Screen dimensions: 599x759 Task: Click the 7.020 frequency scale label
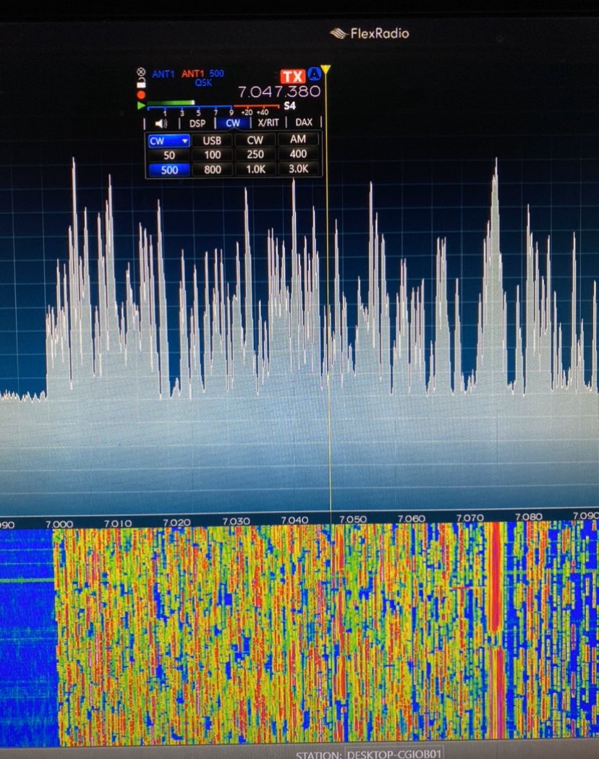click(177, 523)
